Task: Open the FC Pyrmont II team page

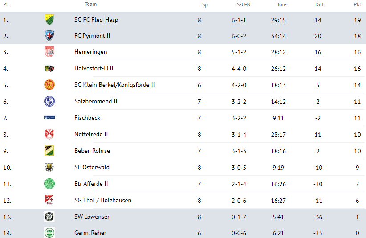Action: (92, 36)
